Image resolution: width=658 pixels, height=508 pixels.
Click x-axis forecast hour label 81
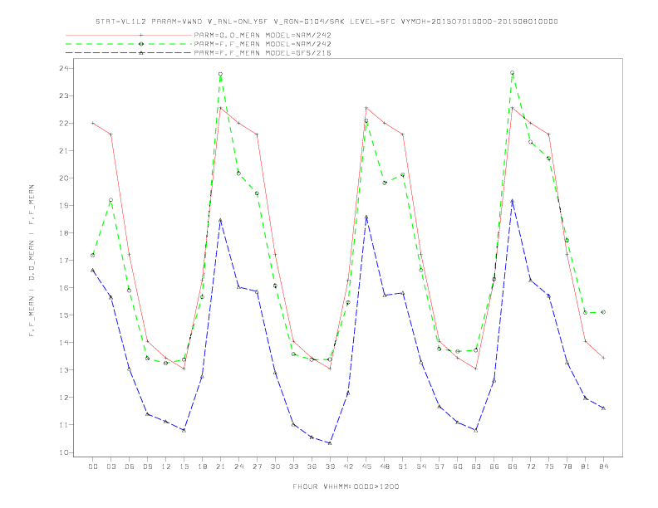(x=586, y=466)
